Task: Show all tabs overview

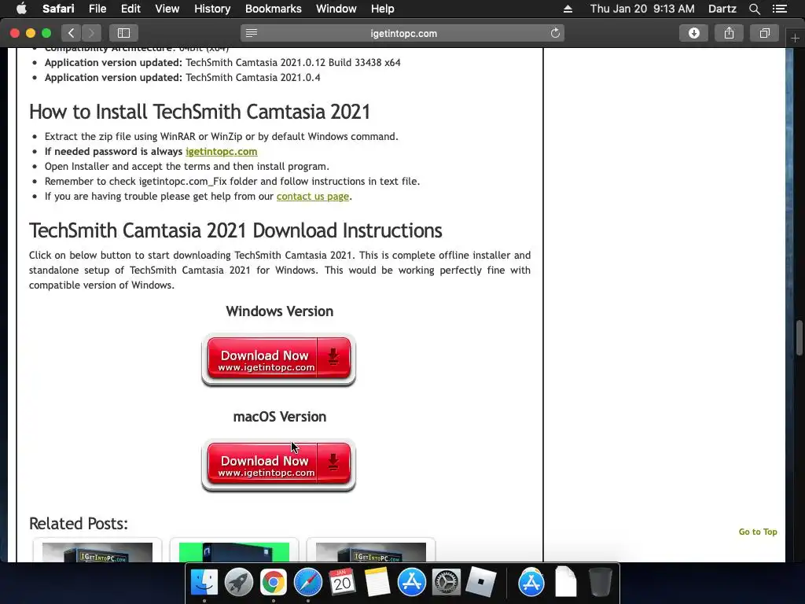Action: tap(764, 33)
